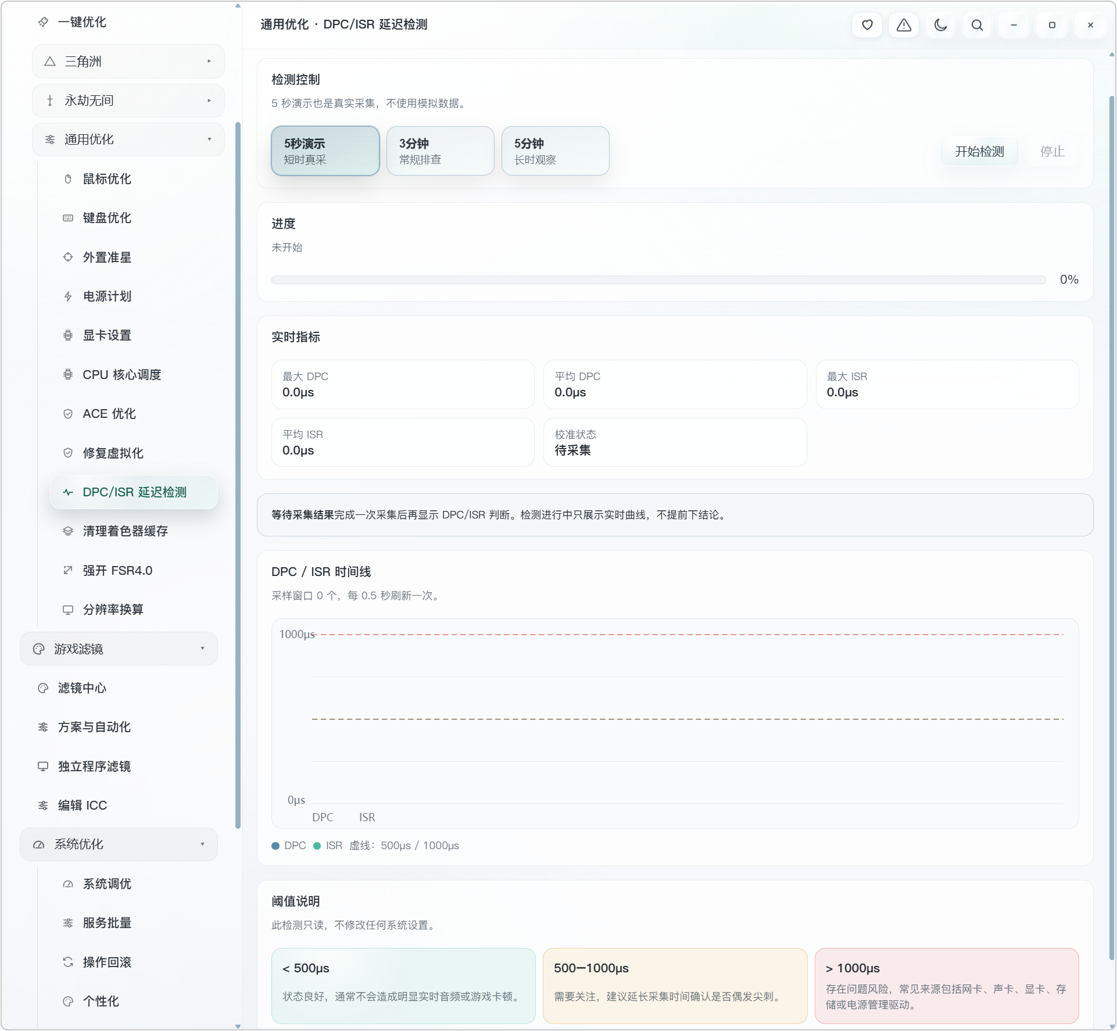Open search via magnifier icon
The height and width of the screenshot is (1031, 1117).
point(977,25)
